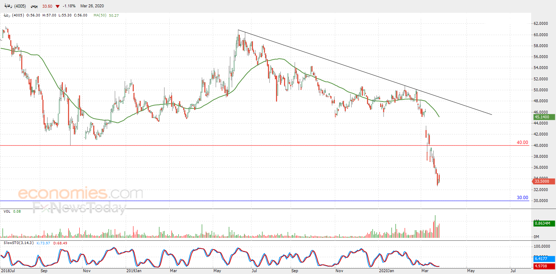Click the 50.27 moving average value
556x274 pixels.
click(114, 15)
